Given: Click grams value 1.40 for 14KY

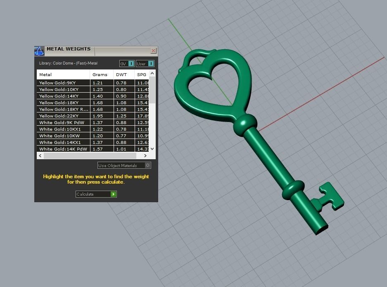Looking at the screenshot, I should click(97, 96).
